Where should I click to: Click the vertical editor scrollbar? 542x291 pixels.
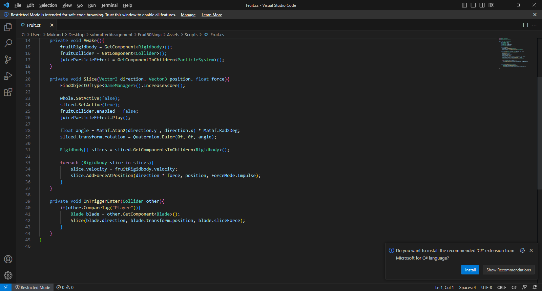pyautogui.click(x=540, y=133)
